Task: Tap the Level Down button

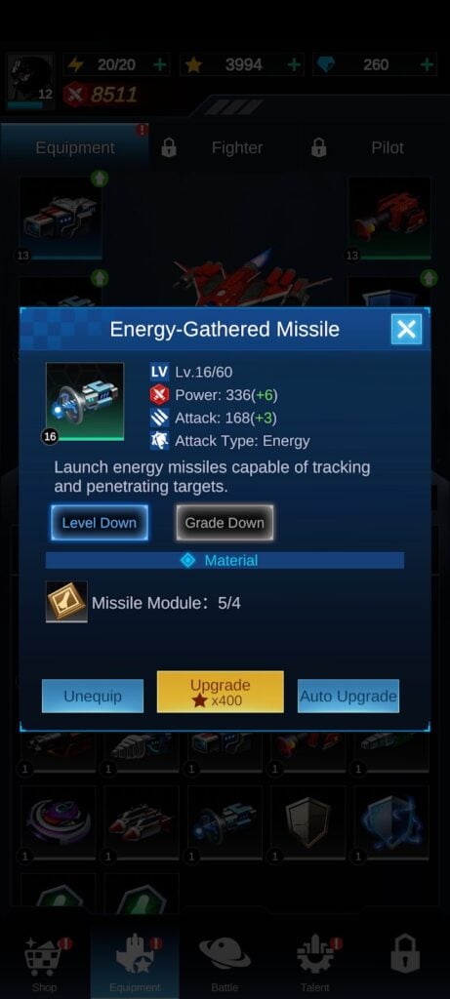Action: point(100,523)
